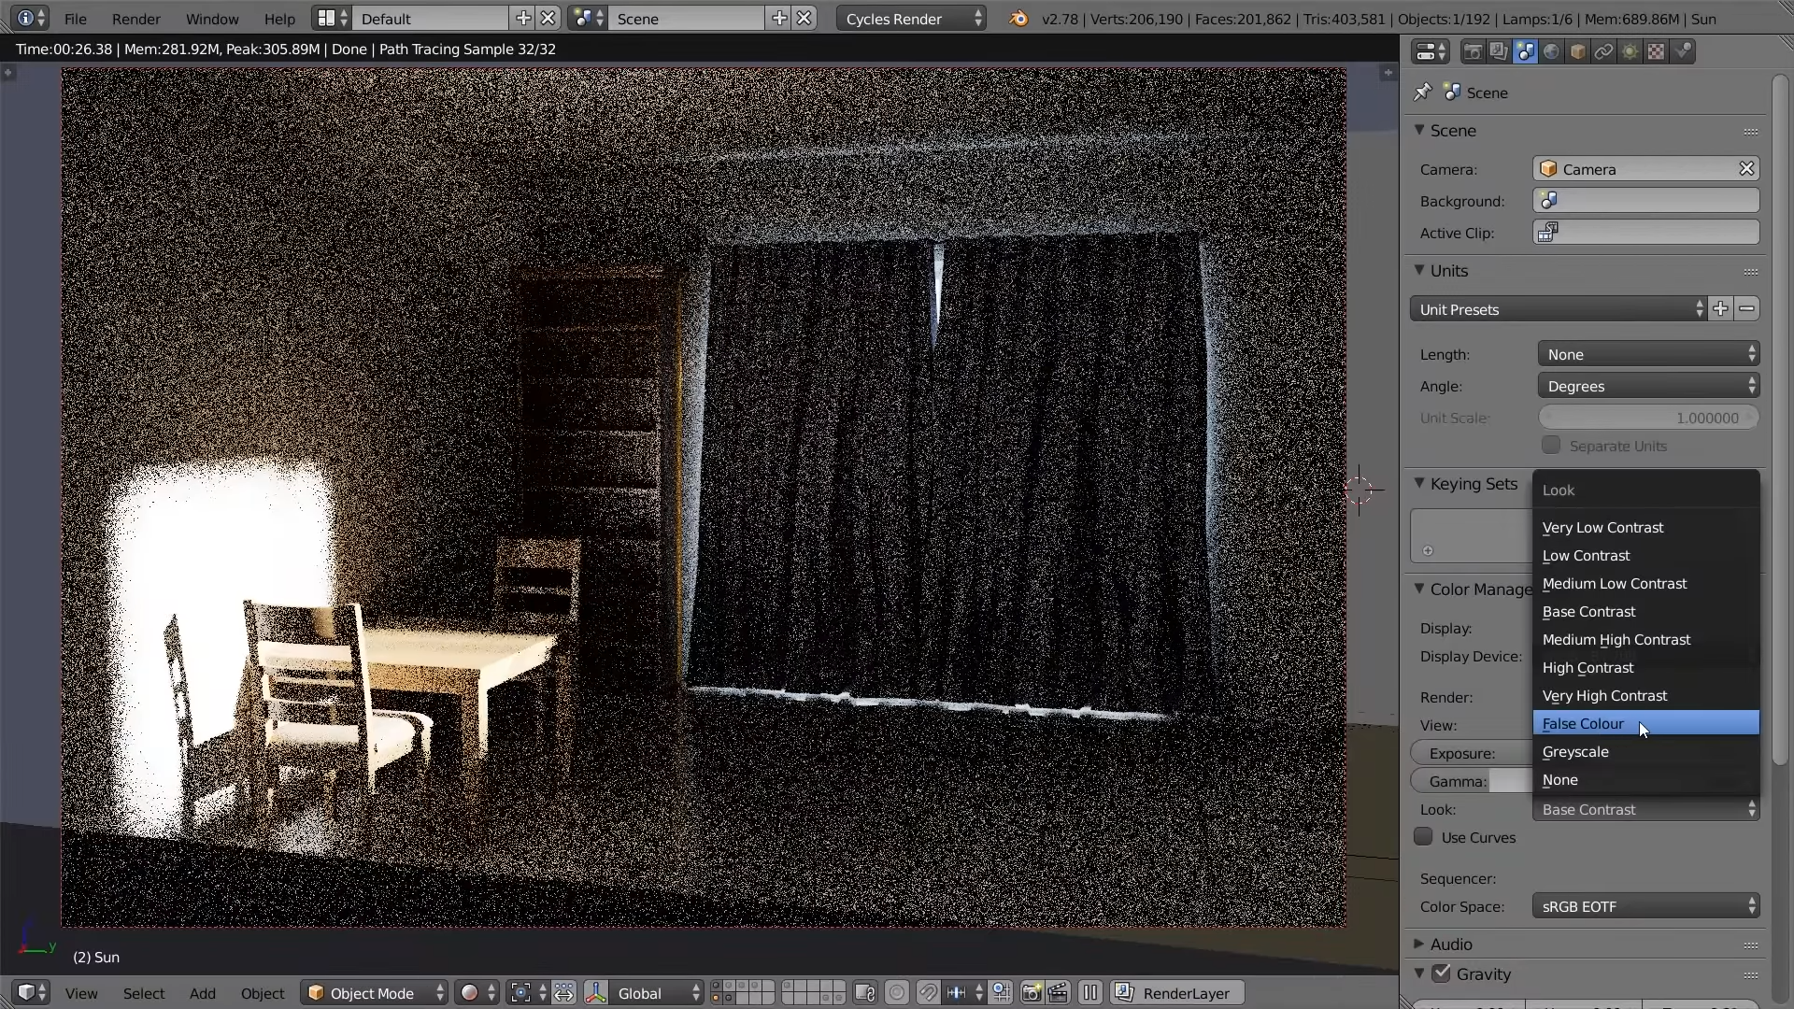The width and height of the screenshot is (1794, 1009).
Task: Open the Render menu in the top bar
Action: click(x=135, y=19)
